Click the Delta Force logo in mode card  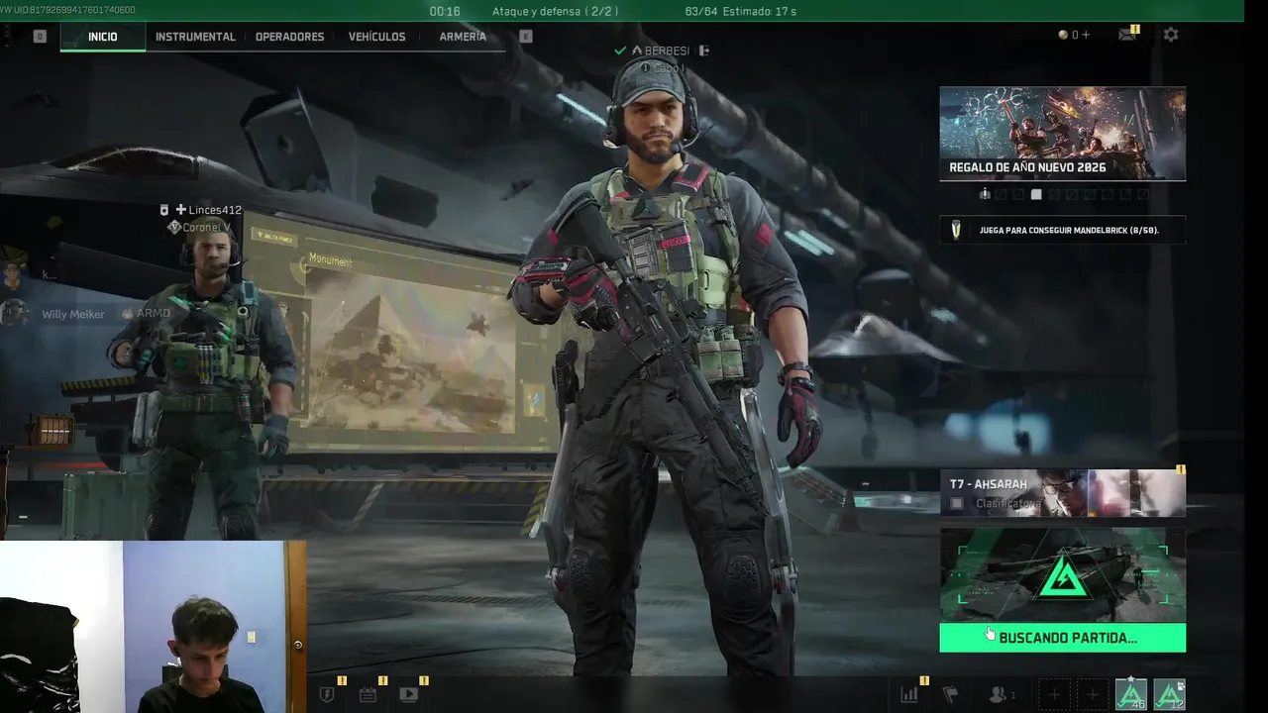[x=1063, y=576]
